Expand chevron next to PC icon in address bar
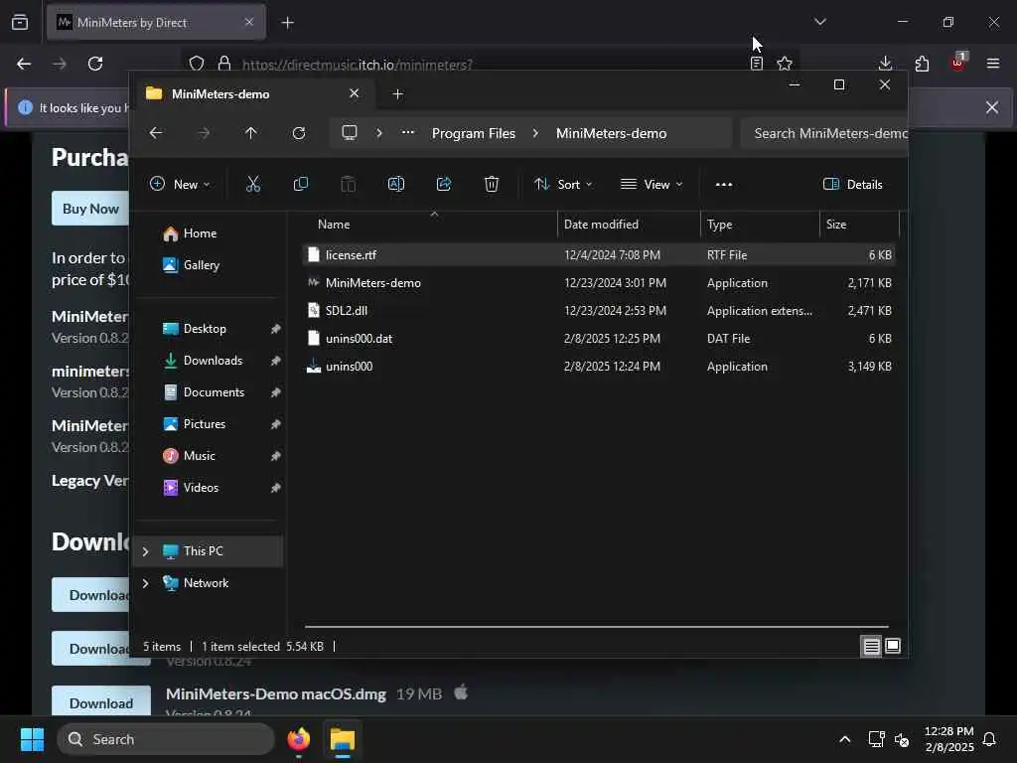The height and width of the screenshot is (763, 1017). pyautogui.click(x=378, y=133)
